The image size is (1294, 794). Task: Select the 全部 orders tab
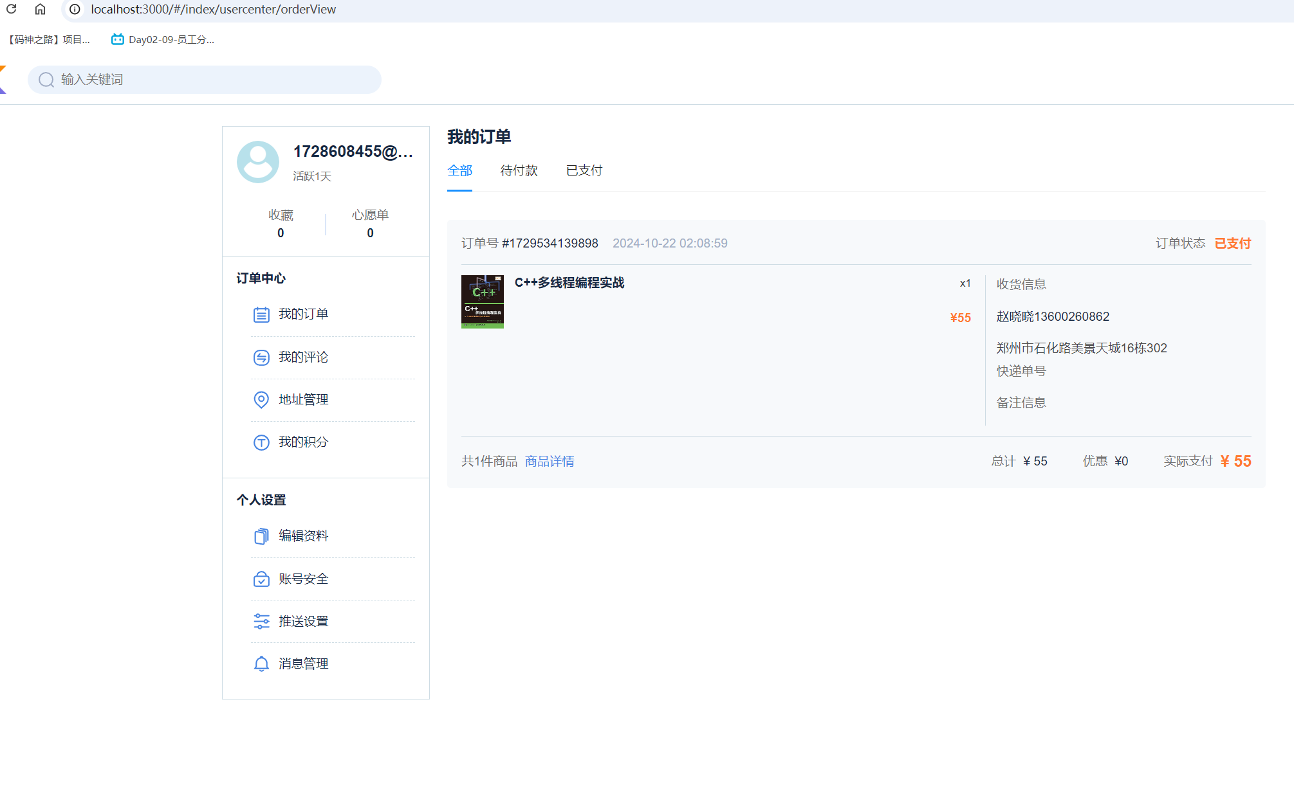tap(459, 170)
